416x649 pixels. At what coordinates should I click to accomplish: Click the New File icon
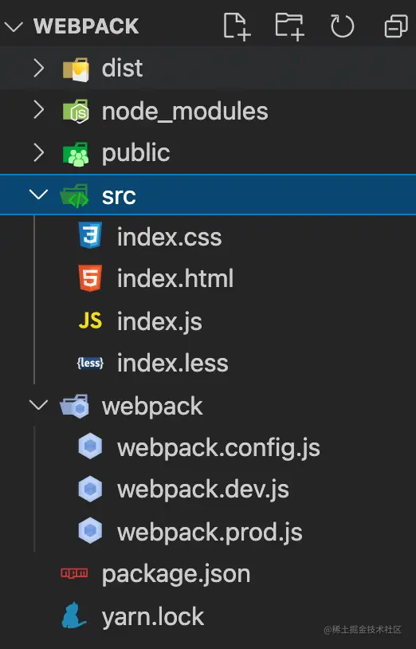pos(237,27)
